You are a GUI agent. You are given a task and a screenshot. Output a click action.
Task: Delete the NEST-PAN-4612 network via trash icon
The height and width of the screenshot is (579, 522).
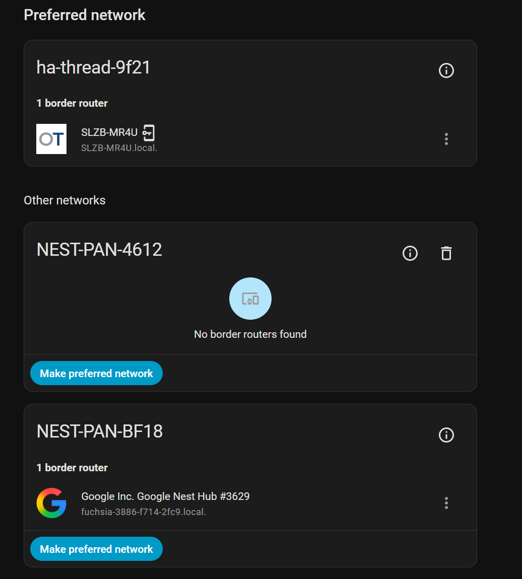(446, 253)
